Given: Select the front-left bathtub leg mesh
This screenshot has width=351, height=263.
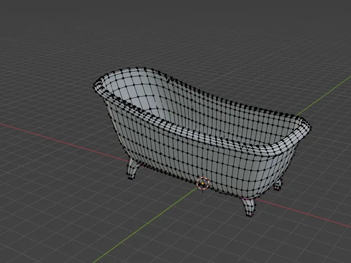Looking at the screenshot, I should point(133,168).
